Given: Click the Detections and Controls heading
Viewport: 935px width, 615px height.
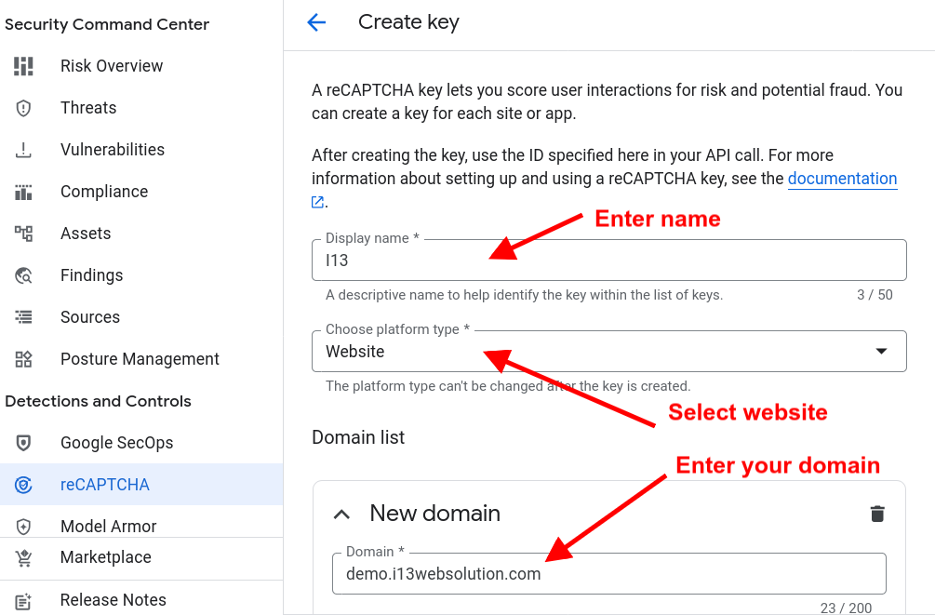Looking at the screenshot, I should [x=98, y=401].
